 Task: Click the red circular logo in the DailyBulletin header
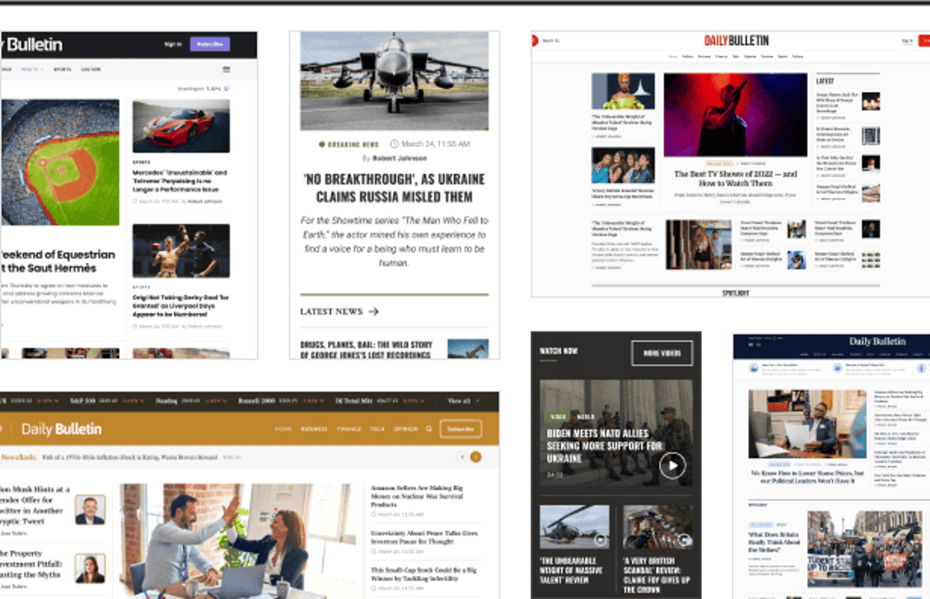point(534,40)
